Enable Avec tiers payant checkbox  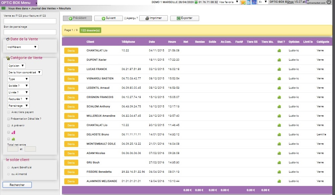(9, 112)
